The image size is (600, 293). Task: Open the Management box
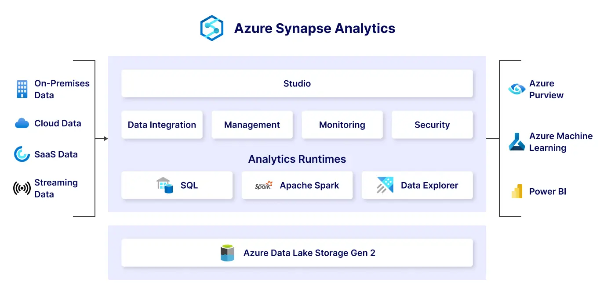coord(252,125)
